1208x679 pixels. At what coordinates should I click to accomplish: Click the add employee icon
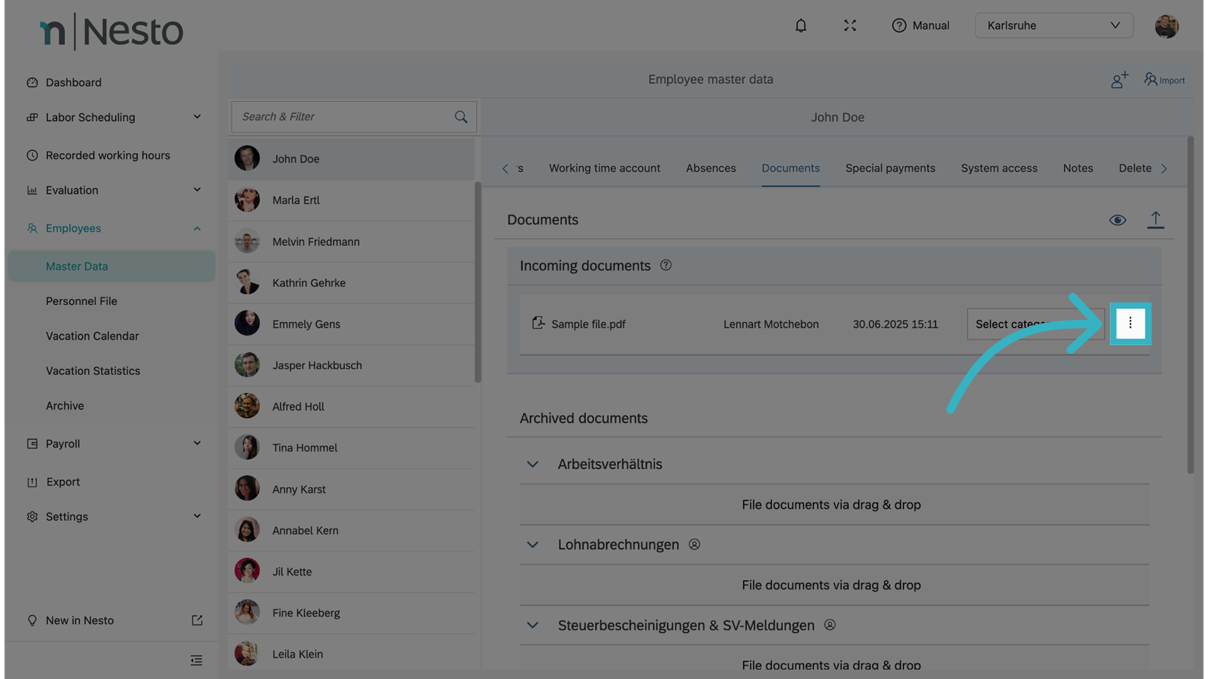(x=1119, y=80)
